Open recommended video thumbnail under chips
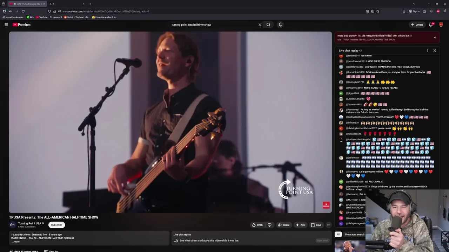Image resolution: width=449 pixels, height=252 pixels. click(x=350, y=246)
